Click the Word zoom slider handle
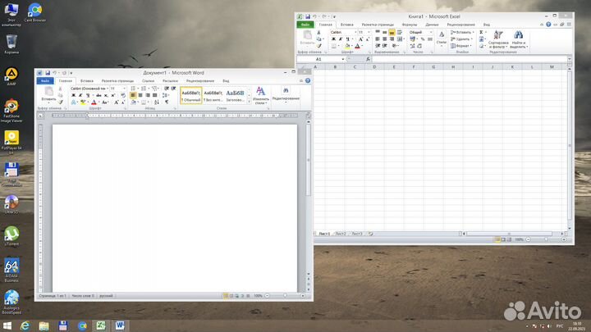This screenshot has width=591, height=332. (x=285, y=296)
